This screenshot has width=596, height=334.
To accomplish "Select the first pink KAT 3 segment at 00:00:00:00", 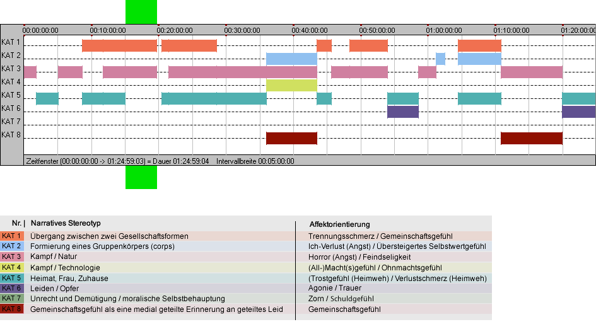I will coord(30,72).
